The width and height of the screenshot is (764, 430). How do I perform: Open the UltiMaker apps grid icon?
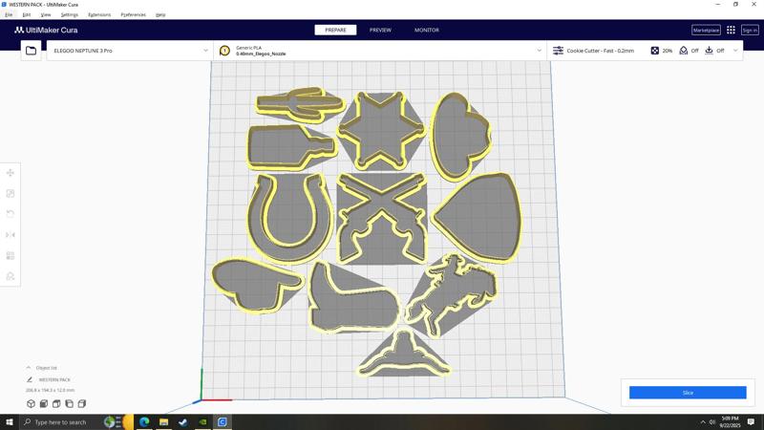point(731,31)
